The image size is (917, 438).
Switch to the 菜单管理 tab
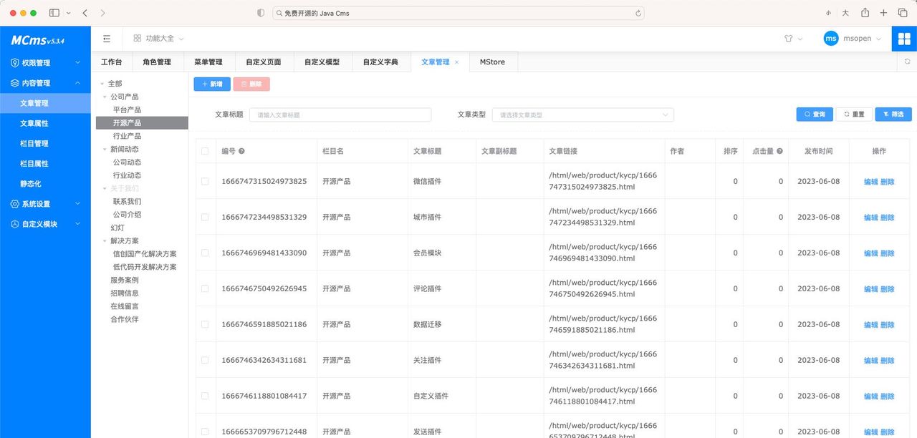point(208,62)
